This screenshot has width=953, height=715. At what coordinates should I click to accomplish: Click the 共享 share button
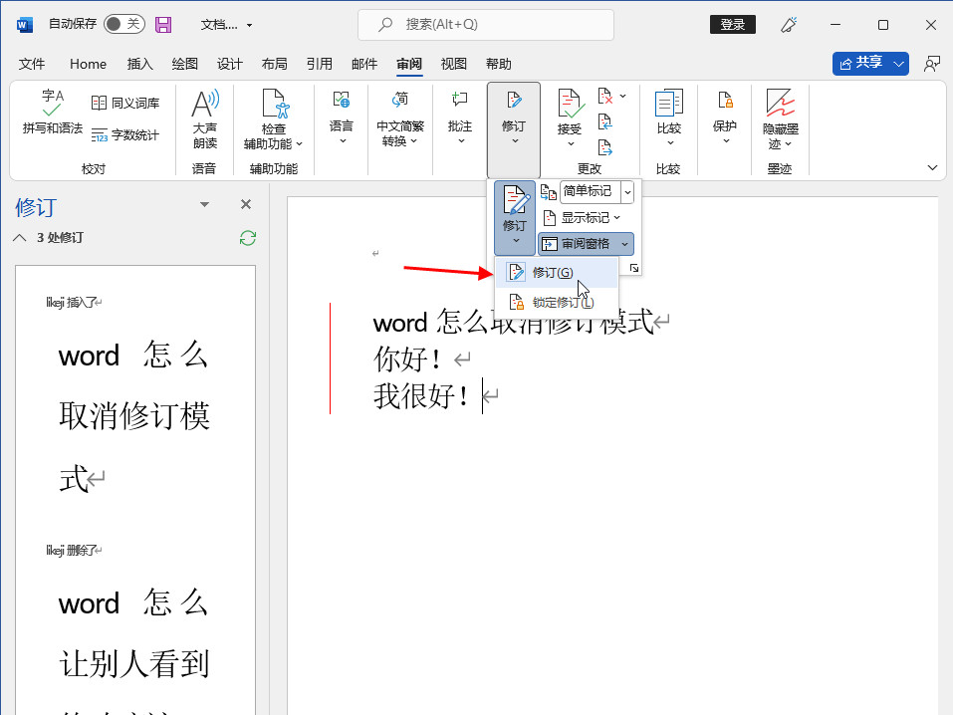coord(860,63)
